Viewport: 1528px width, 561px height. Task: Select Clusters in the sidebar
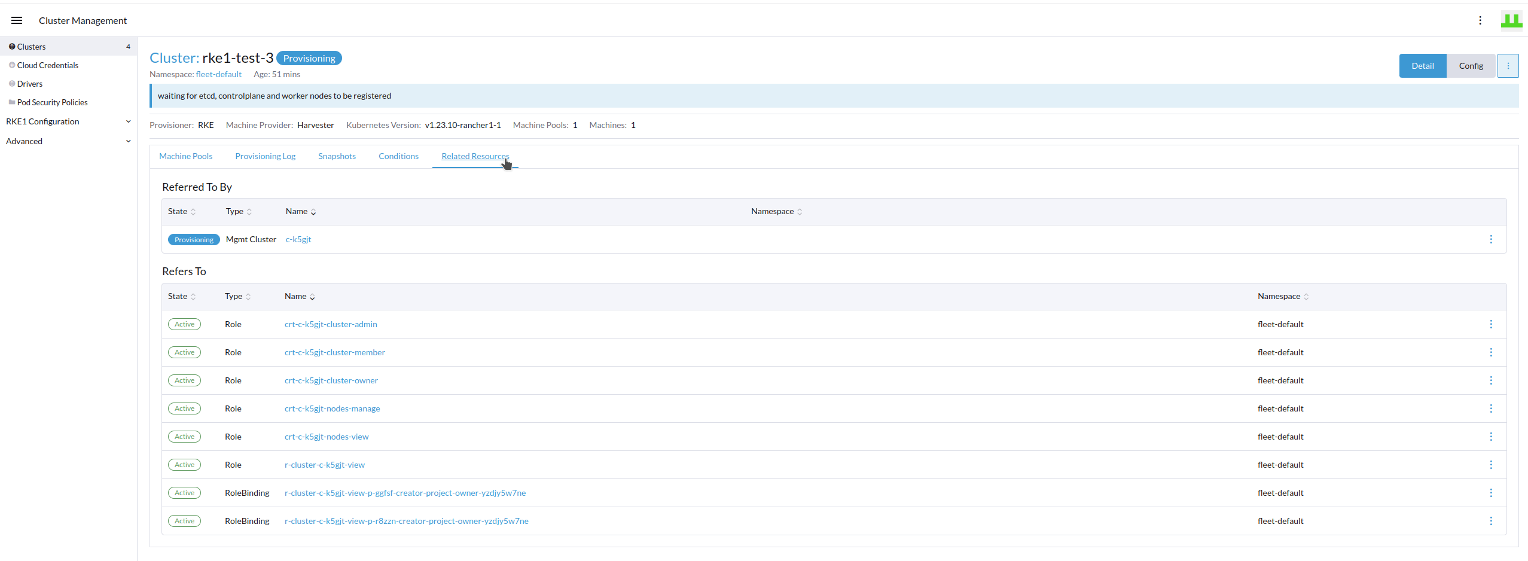tap(68, 47)
